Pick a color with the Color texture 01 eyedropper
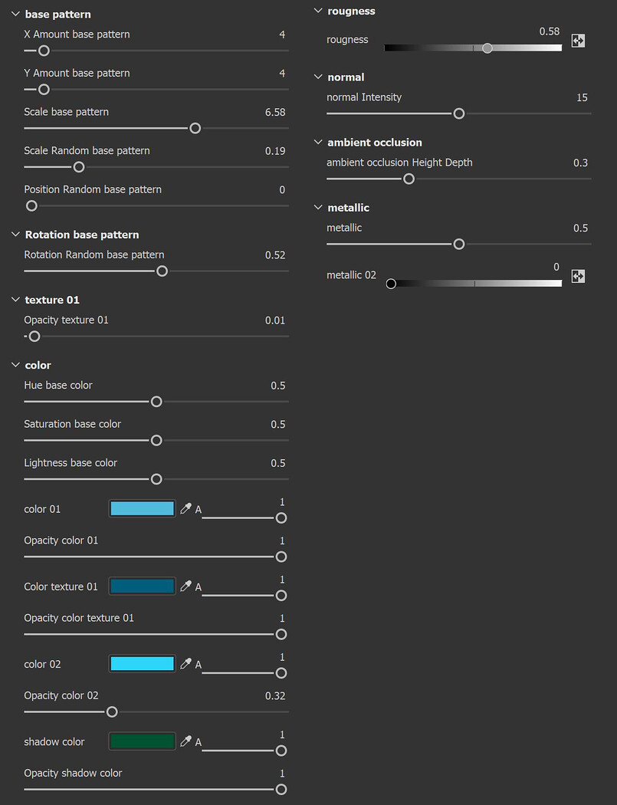Image resolution: width=617 pixels, height=805 pixels. [x=185, y=586]
